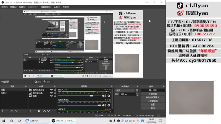Lock the 视频采集设备 source

[55, 90]
